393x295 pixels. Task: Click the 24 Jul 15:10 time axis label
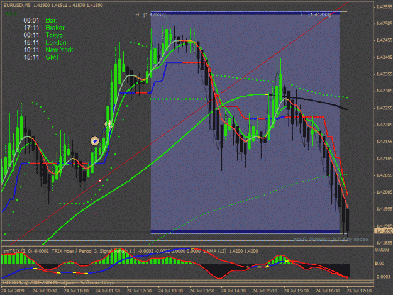[265, 291]
